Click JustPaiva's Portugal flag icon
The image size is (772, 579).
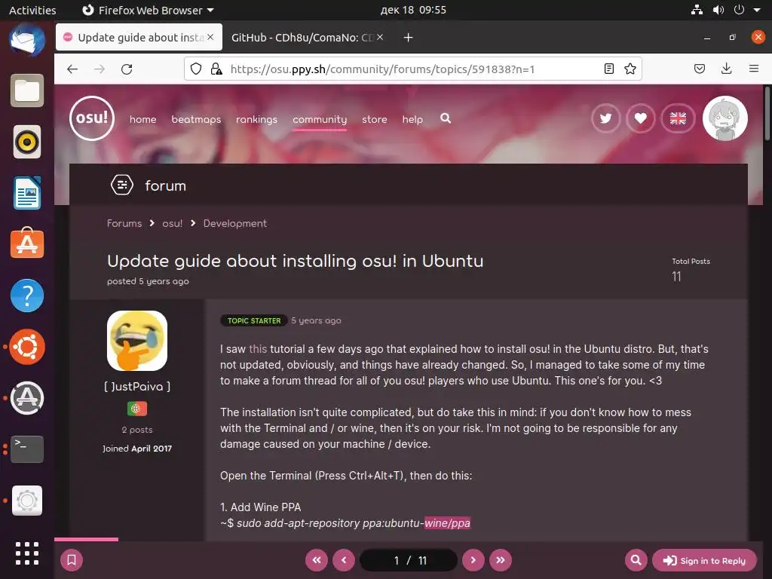coord(137,408)
